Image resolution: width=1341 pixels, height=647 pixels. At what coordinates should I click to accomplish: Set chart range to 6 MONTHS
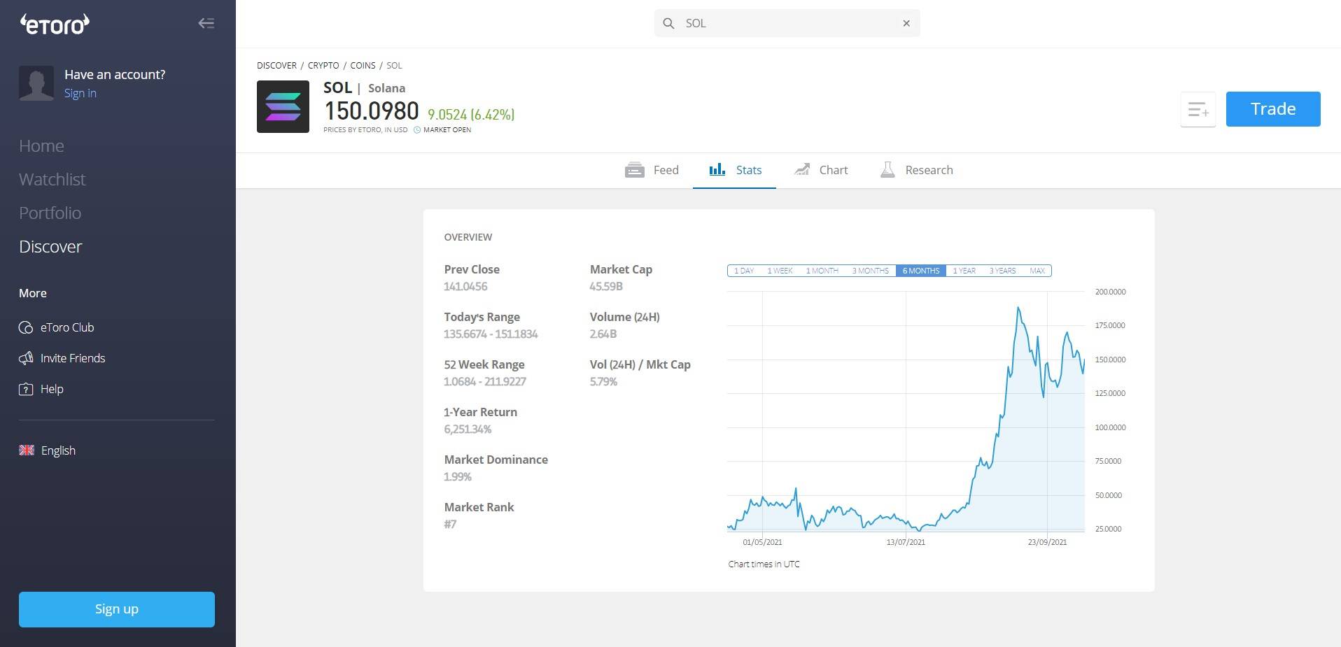tap(921, 271)
